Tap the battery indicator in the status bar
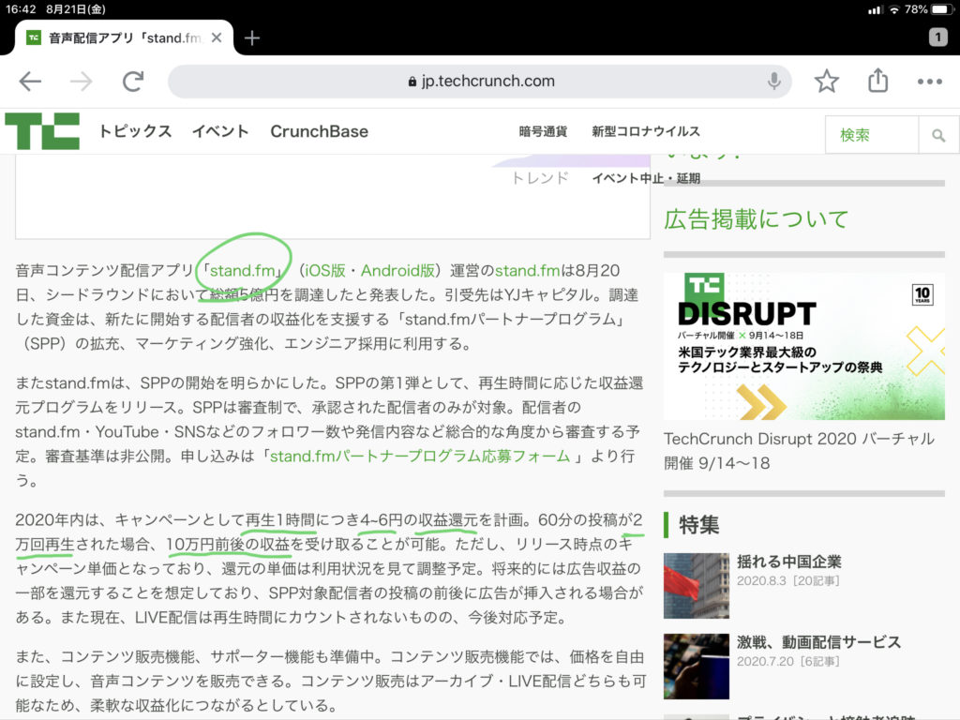 point(941,9)
